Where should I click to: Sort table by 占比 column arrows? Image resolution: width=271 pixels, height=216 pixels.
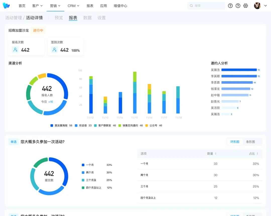[x=257, y=154]
